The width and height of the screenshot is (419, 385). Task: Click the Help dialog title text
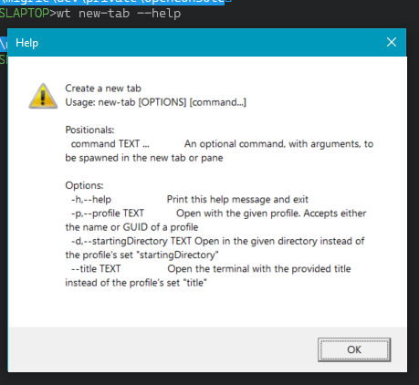click(x=27, y=43)
